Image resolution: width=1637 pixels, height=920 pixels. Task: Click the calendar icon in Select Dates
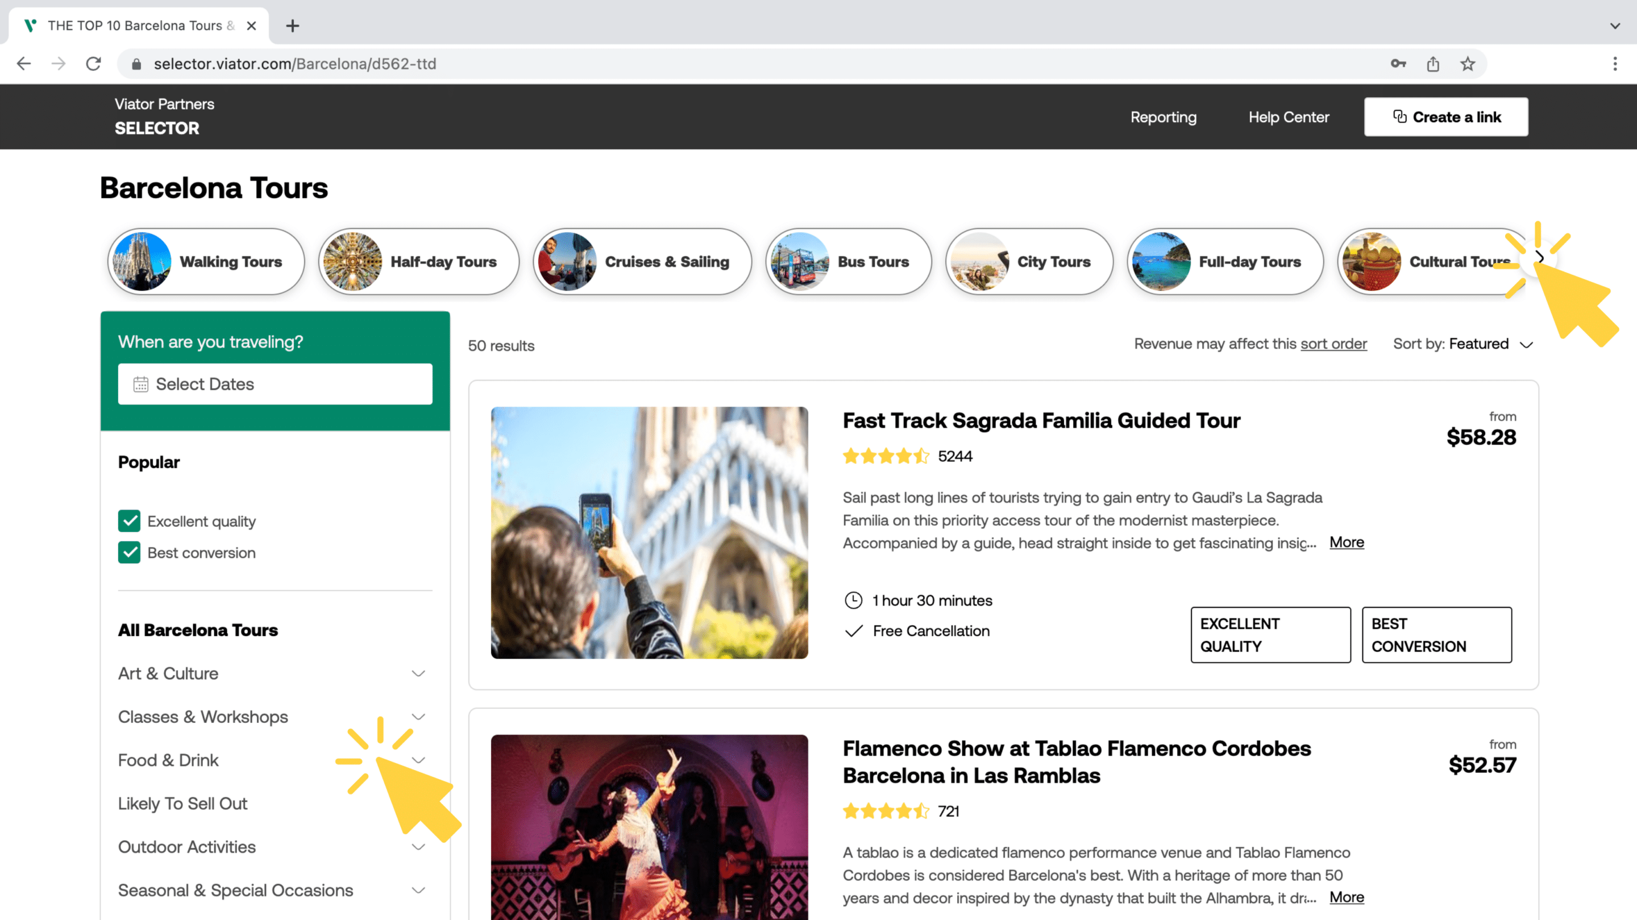pos(140,384)
